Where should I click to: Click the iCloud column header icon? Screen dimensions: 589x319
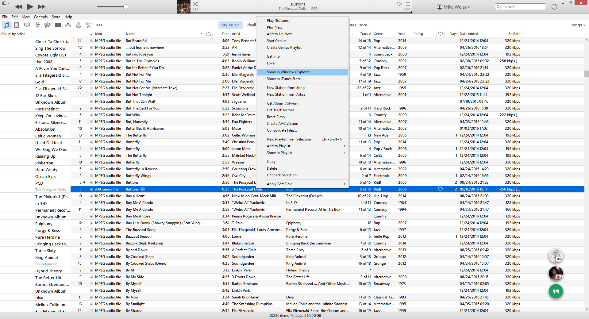click(208, 34)
